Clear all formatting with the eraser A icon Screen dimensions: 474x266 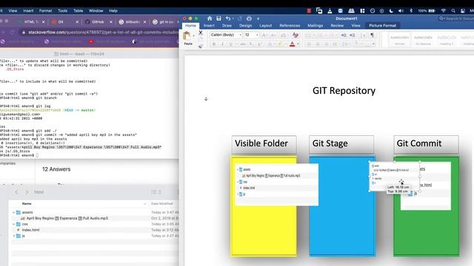coord(296,35)
